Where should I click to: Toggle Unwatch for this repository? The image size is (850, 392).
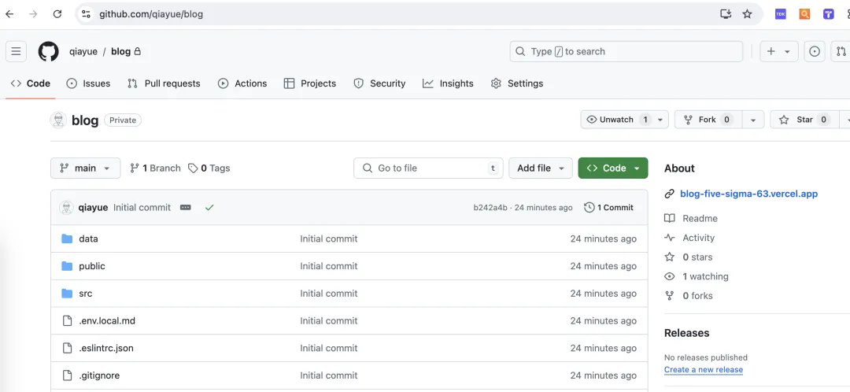click(x=616, y=120)
